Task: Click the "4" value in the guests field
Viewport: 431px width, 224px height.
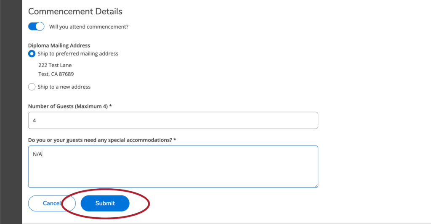Action: click(35, 121)
